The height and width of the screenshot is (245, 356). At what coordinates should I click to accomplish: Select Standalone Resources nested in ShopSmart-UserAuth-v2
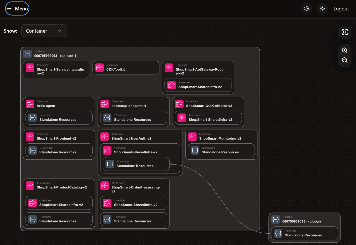click(136, 164)
